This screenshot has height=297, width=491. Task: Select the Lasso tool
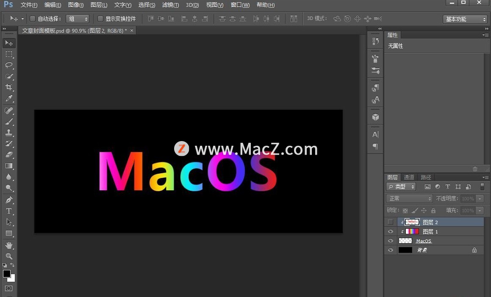point(9,65)
